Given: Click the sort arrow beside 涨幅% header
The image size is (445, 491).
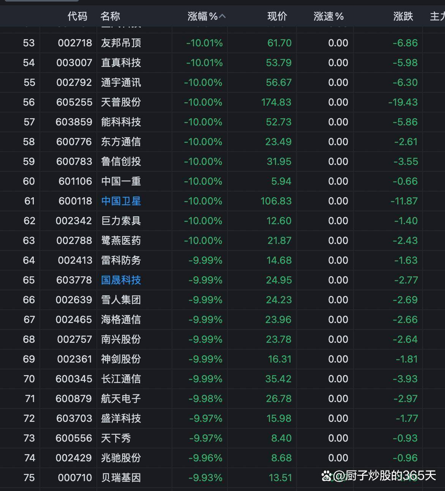Looking at the screenshot, I should click(x=222, y=16).
